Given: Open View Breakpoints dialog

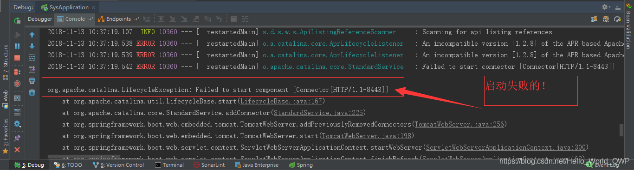Looking at the screenshot, I should pyautogui.click(x=17, y=72).
